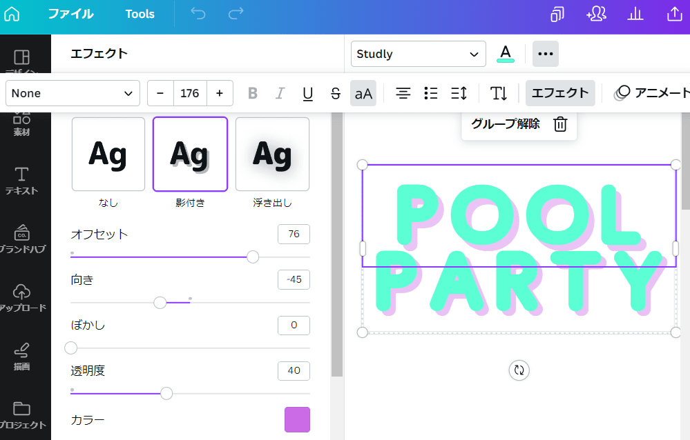Toggle underline formatting
Viewport: 690px width, 440px height.
(308, 93)
